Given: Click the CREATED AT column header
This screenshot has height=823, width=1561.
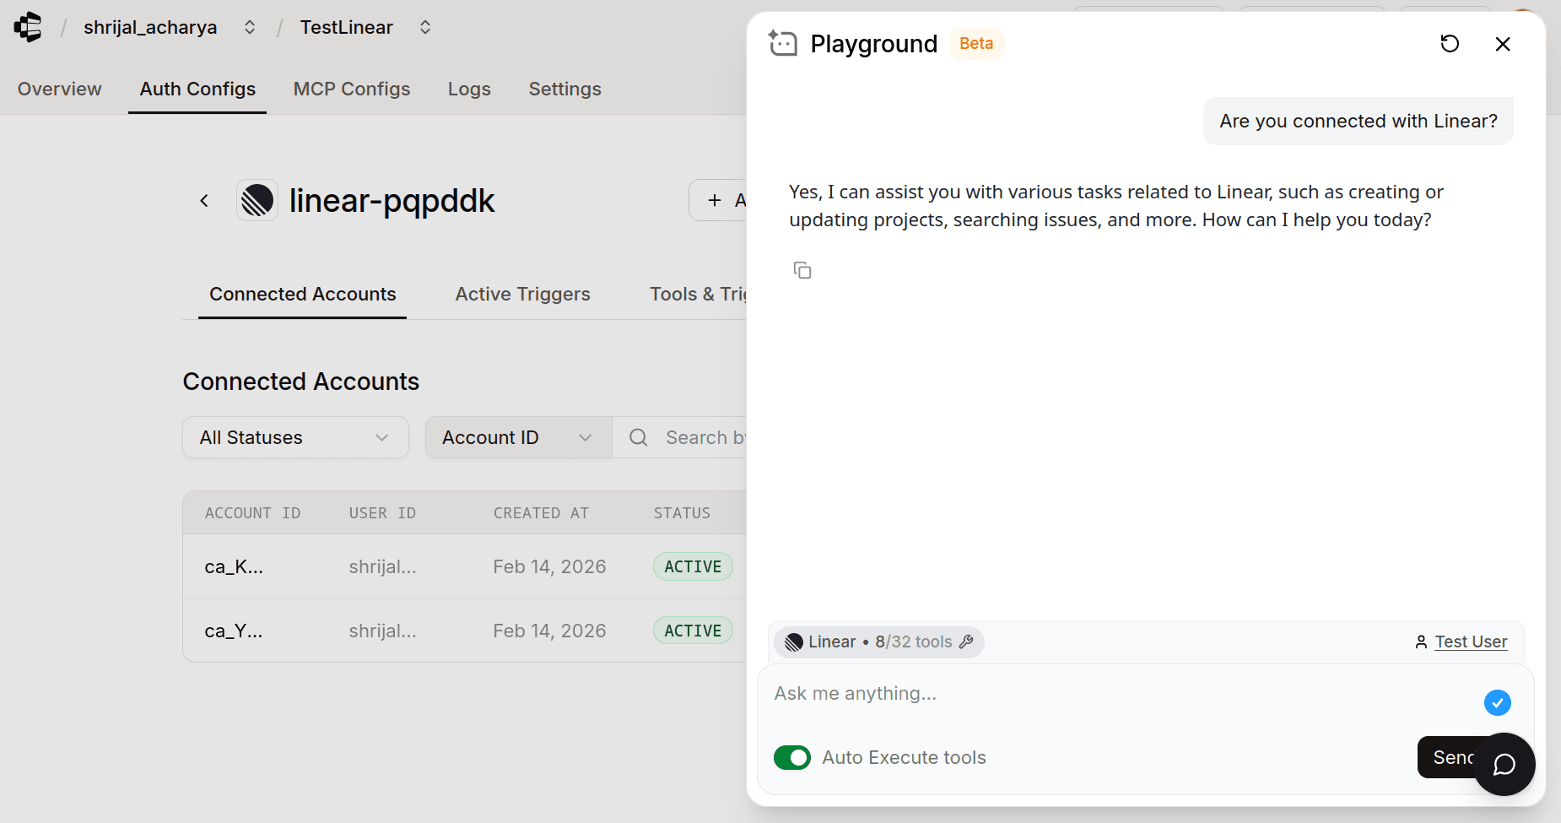Looking at the screenshot, I should point(541,513).
